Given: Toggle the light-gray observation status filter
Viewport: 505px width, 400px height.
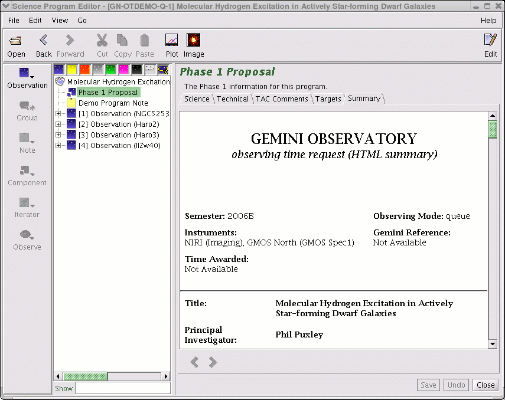Looking at the screenshot, I should coord(150,69).
